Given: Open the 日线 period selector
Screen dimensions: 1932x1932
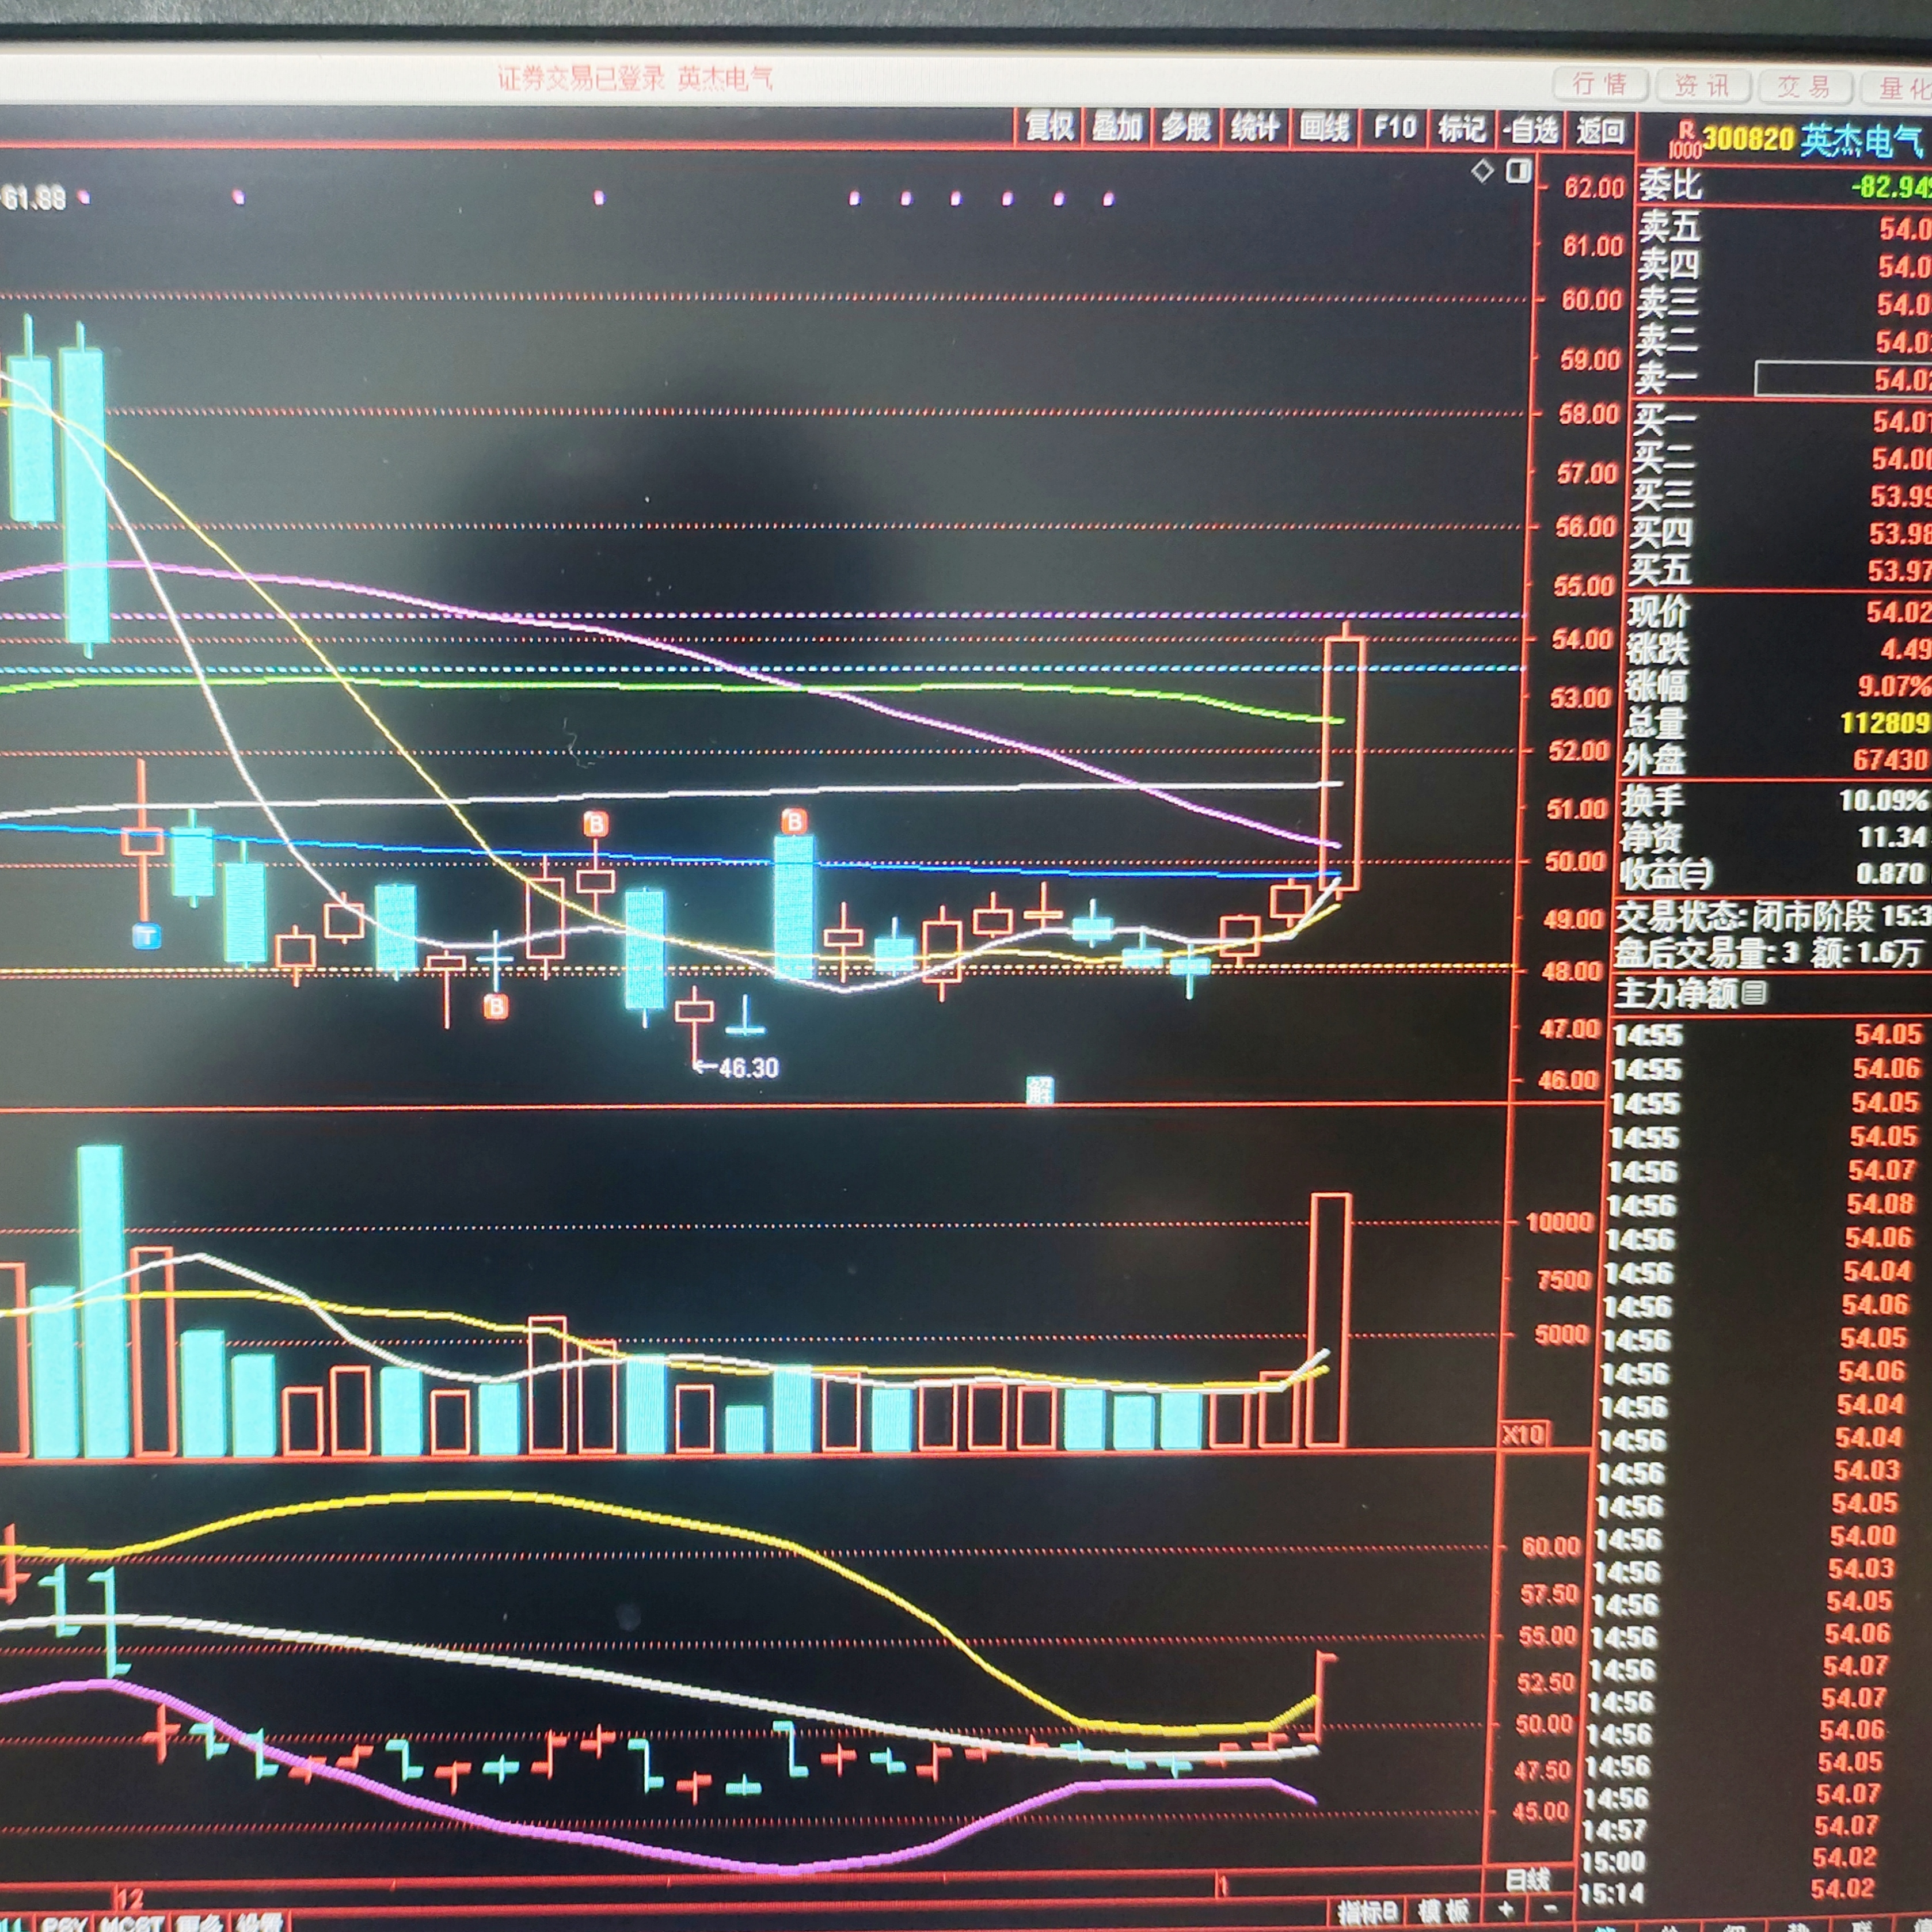Looking at the screenshot, I should pos(1528,1880).
